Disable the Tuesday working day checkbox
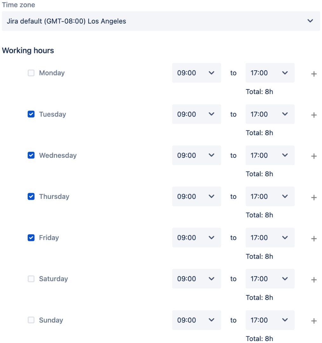The image size is (322, 343). click(31, 114)
